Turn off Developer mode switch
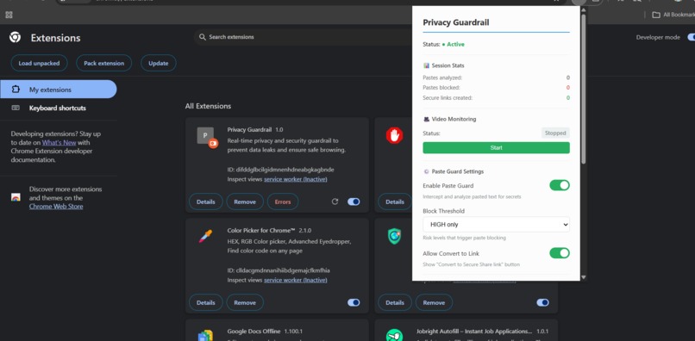This screenshot has height=341, width=695. pos(692,37)
